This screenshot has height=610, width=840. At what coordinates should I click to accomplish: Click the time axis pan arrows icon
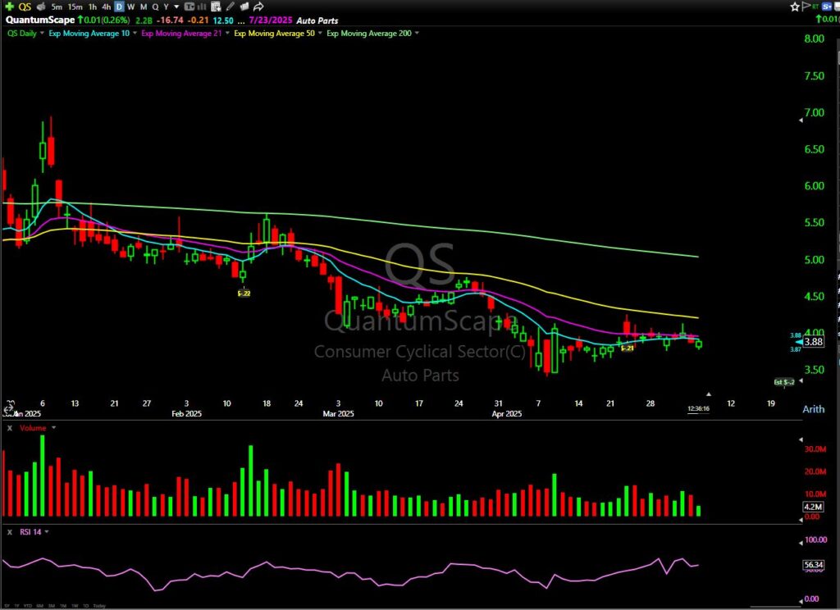pos(7,408)
